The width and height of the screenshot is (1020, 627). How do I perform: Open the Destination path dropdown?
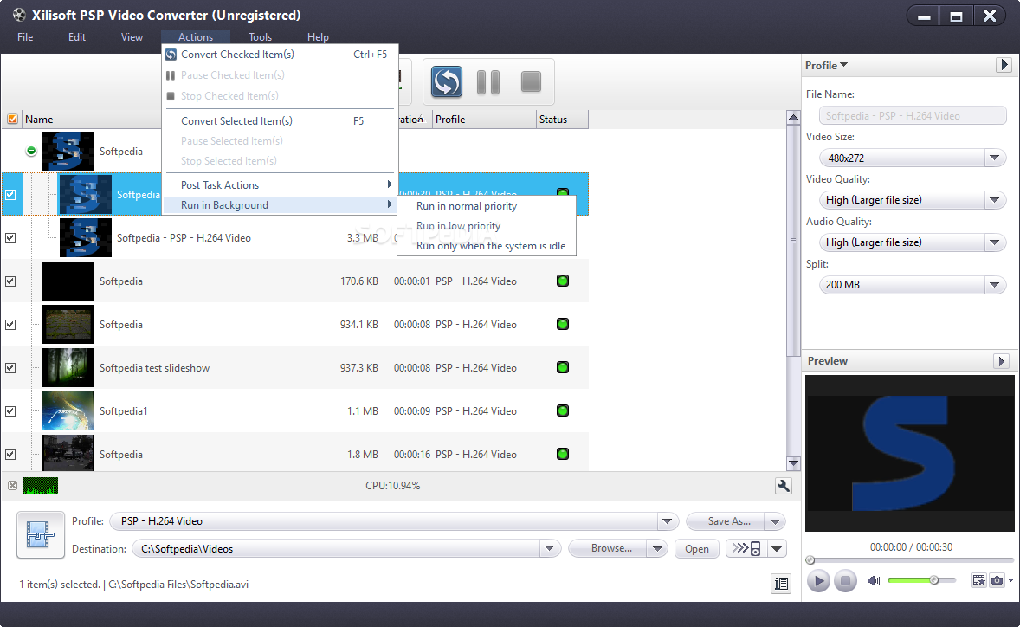coord(550,548)
